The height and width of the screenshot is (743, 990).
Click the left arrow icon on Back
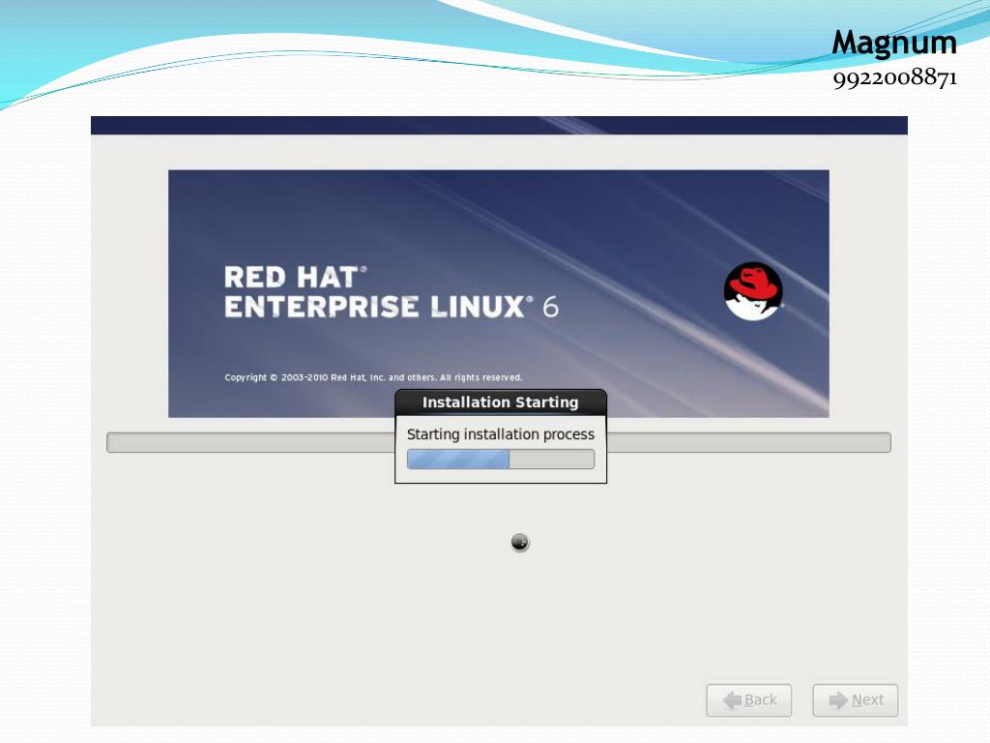pos(733,700)
